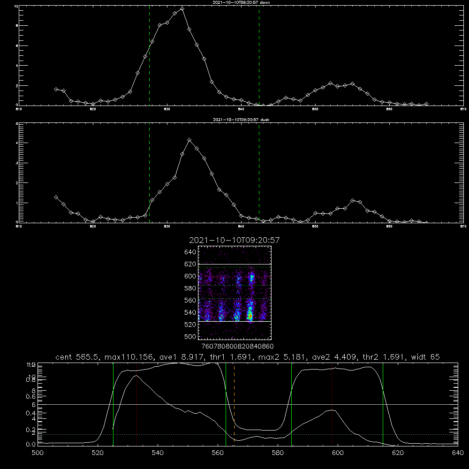Click the 'max2 5.181' value in stats header
469x469 pixels.
[281, 357]
